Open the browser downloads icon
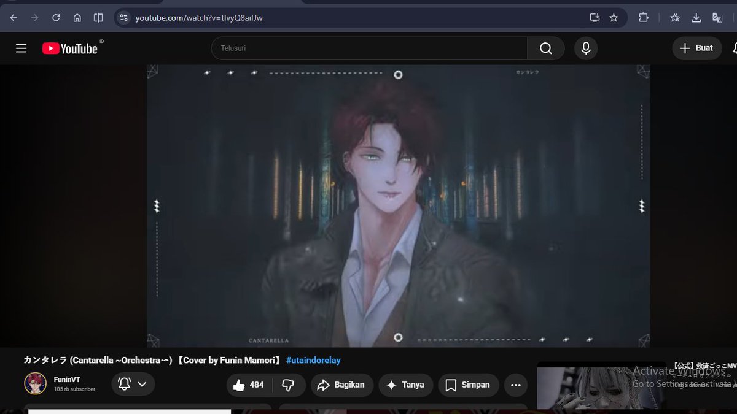Screen dimensions: 737x414 click(x=696, y=18)
